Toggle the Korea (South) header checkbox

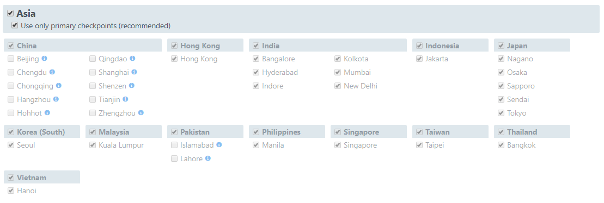pyautogui.click(x=11, y=132)
